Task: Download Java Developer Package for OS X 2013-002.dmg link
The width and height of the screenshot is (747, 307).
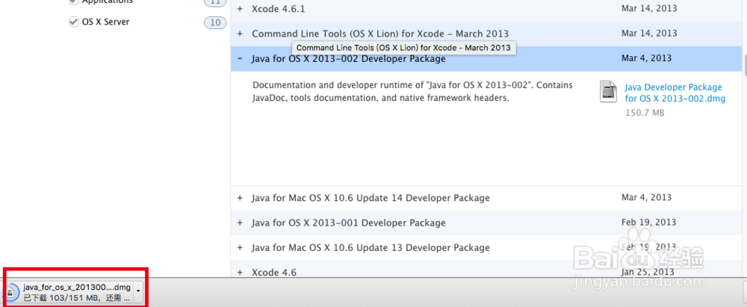Action: coord(673,93)
